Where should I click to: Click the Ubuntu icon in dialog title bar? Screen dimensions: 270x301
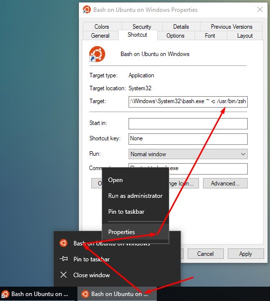tap(87, 9)
